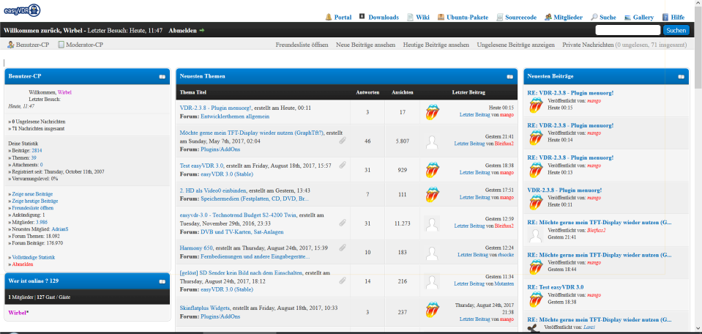Click the Moderator-CP icon
The width and height of the screenshot is (702, 334).
click(x=61, y=45)
